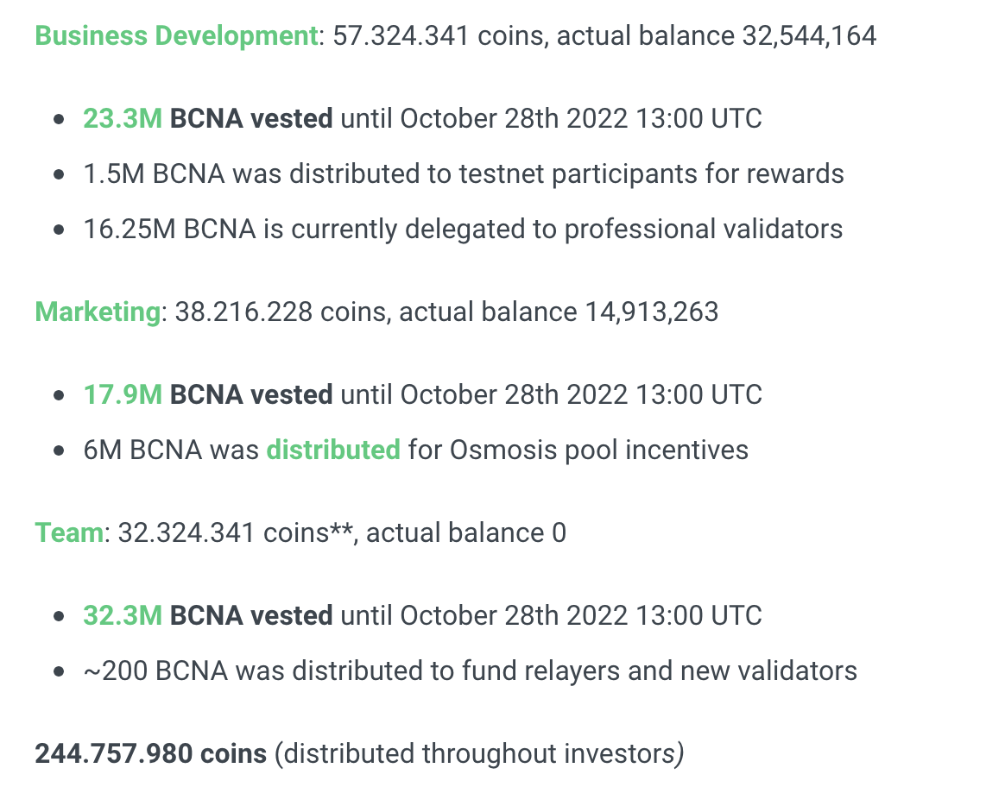
Task: Click the bold '244.757.980 coins' text
Action: click(150, 753)
